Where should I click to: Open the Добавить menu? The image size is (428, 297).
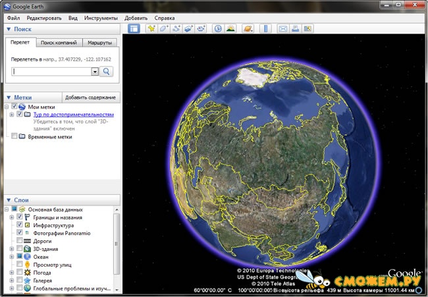point(136,18)
